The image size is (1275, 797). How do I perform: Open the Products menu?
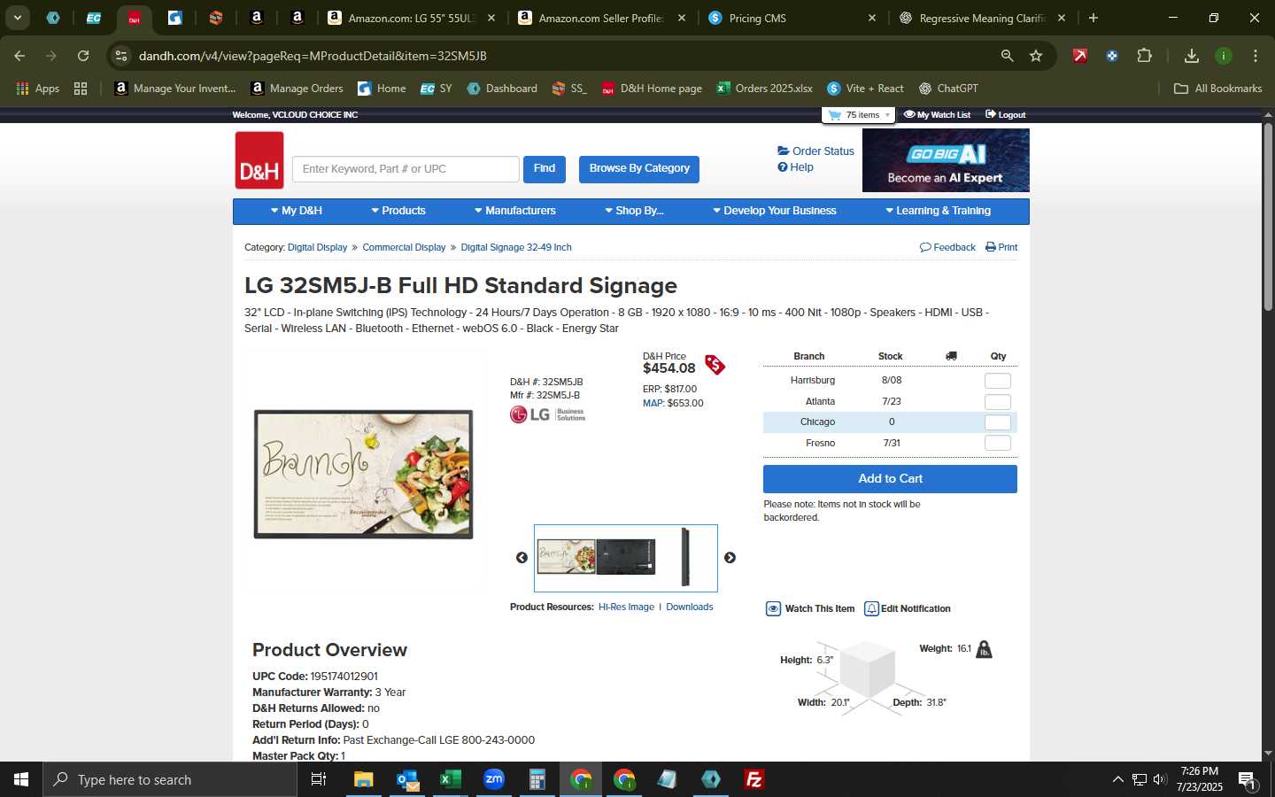398,211
